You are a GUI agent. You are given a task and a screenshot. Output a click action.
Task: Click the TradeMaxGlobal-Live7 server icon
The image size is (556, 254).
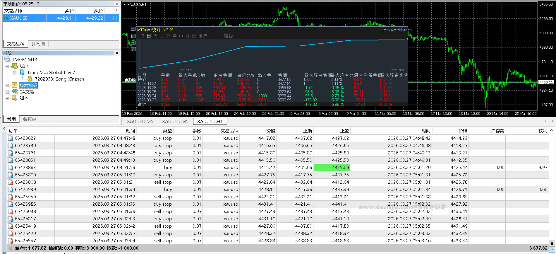tap(22, 72)
